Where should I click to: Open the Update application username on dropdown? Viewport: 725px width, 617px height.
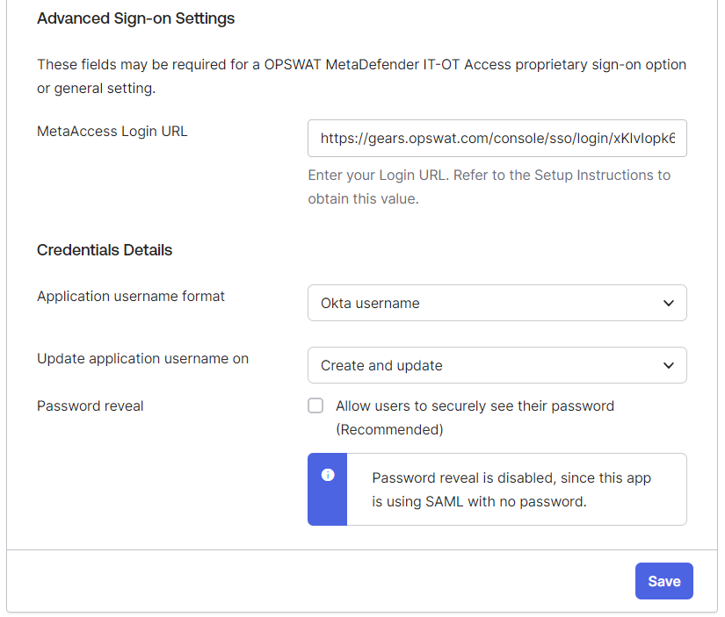pos(497,365)
